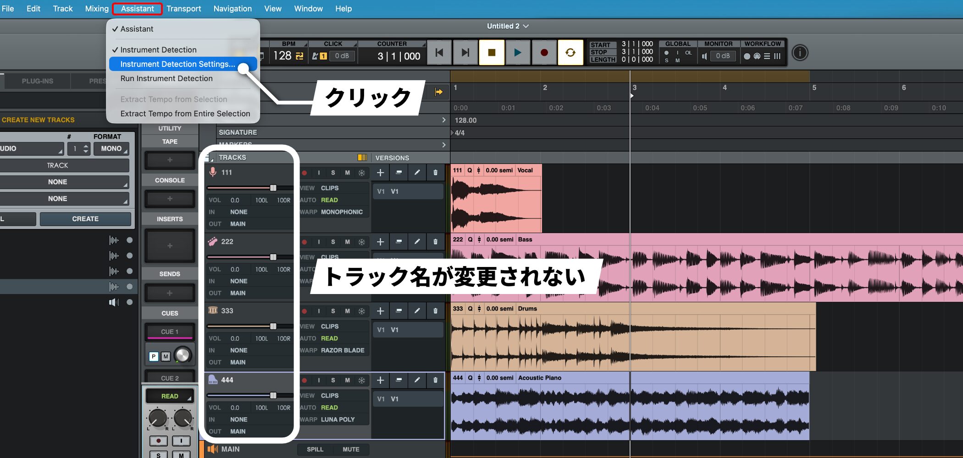Click the Record button in transport
This screenshot has width=963, height=458.
click(x=544, y=53)
